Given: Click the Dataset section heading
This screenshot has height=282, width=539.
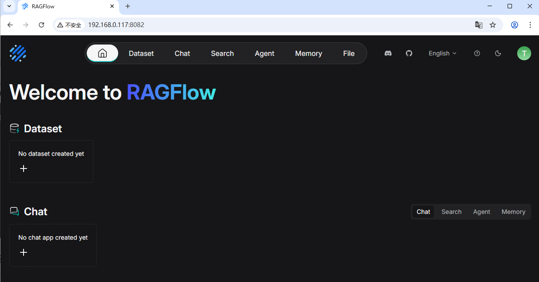Looking at the screenshot, I should coord(43,128).
